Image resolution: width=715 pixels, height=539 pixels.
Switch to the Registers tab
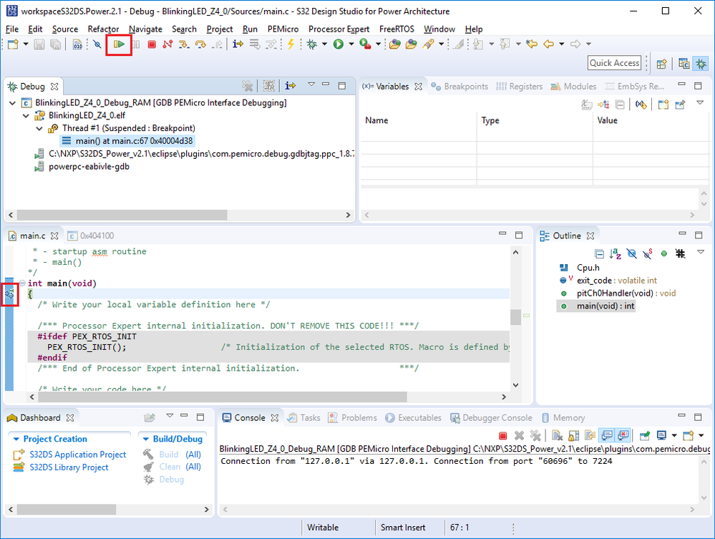[x=520, y=87]
